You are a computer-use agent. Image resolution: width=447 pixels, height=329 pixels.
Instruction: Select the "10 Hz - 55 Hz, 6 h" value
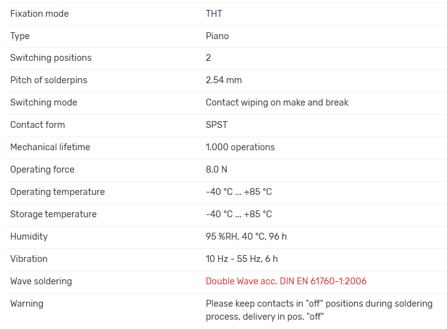[242, 259]
